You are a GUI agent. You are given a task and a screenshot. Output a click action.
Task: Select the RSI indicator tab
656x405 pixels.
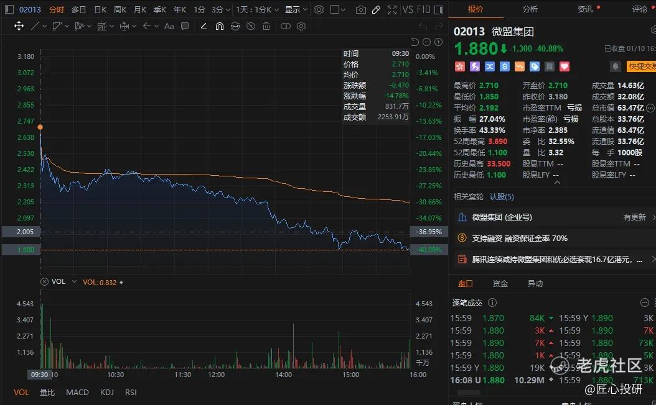pyautogui.click(x=131, y=392)
